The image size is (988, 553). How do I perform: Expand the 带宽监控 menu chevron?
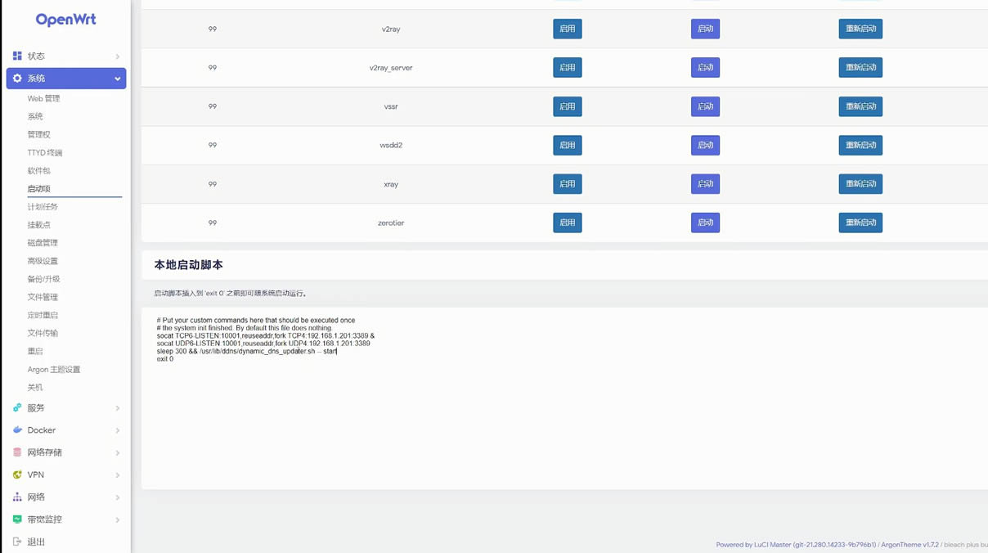[x=117, y=519]
